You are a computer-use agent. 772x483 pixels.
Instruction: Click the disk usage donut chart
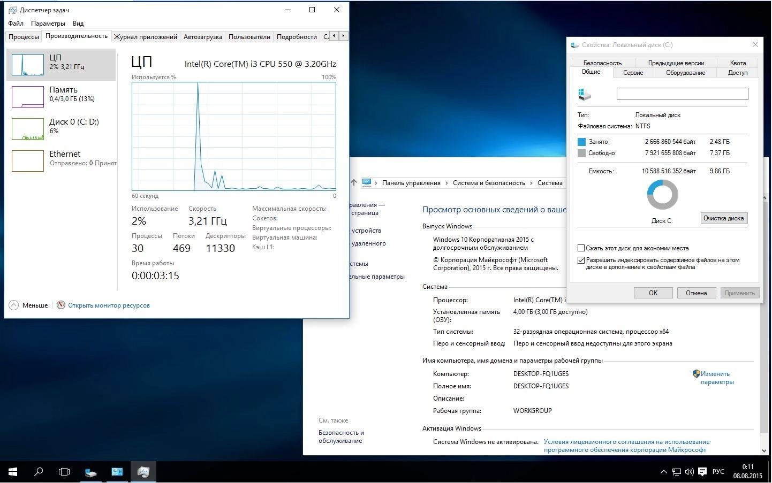pos(662,194)
